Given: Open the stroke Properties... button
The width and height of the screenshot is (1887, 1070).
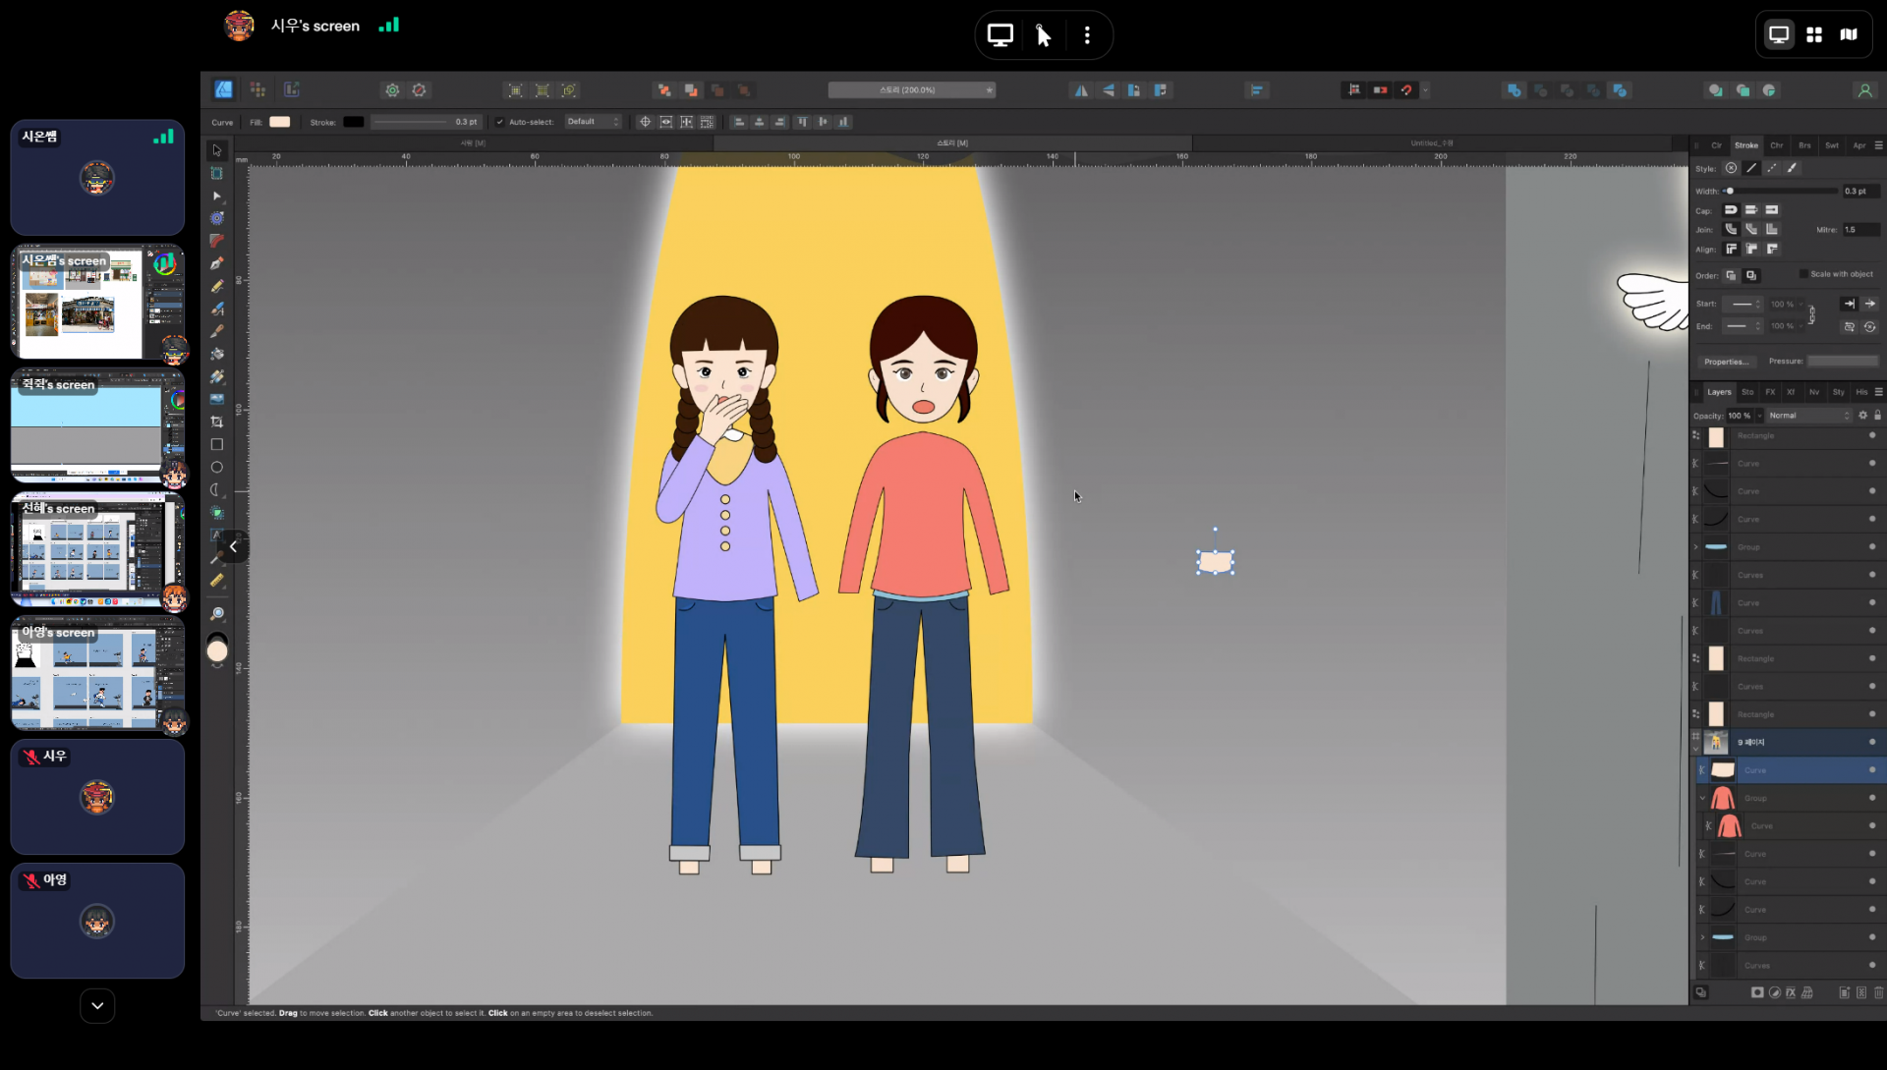Looking at the screenshot, I should click(x=1726, y=362).
